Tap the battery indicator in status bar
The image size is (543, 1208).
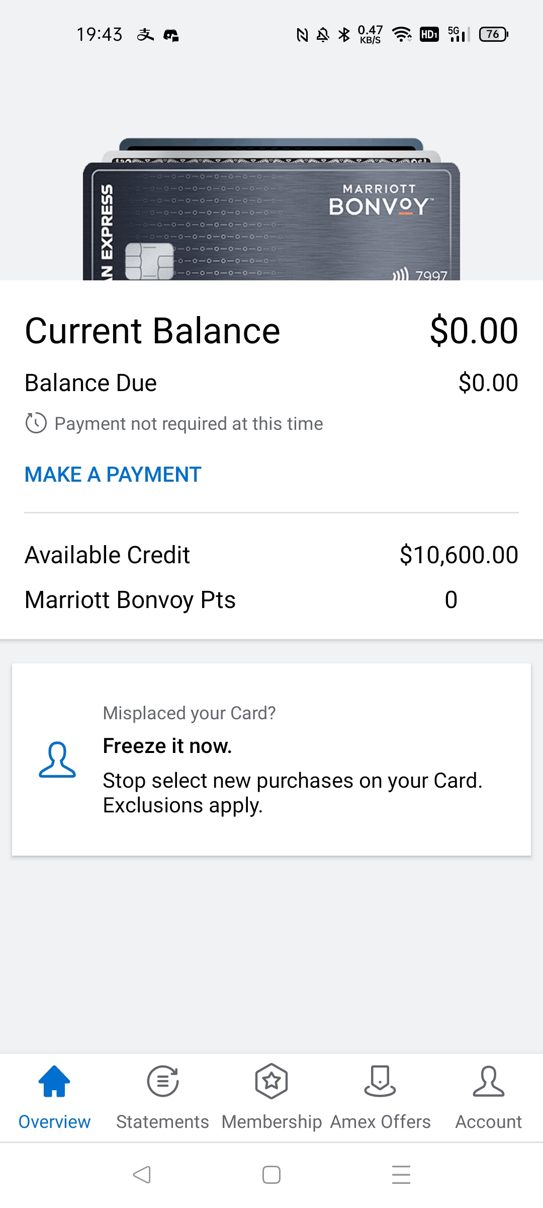pos(494,34)
